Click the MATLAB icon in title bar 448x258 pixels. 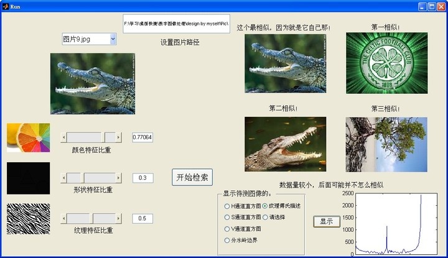click(6, 6)
